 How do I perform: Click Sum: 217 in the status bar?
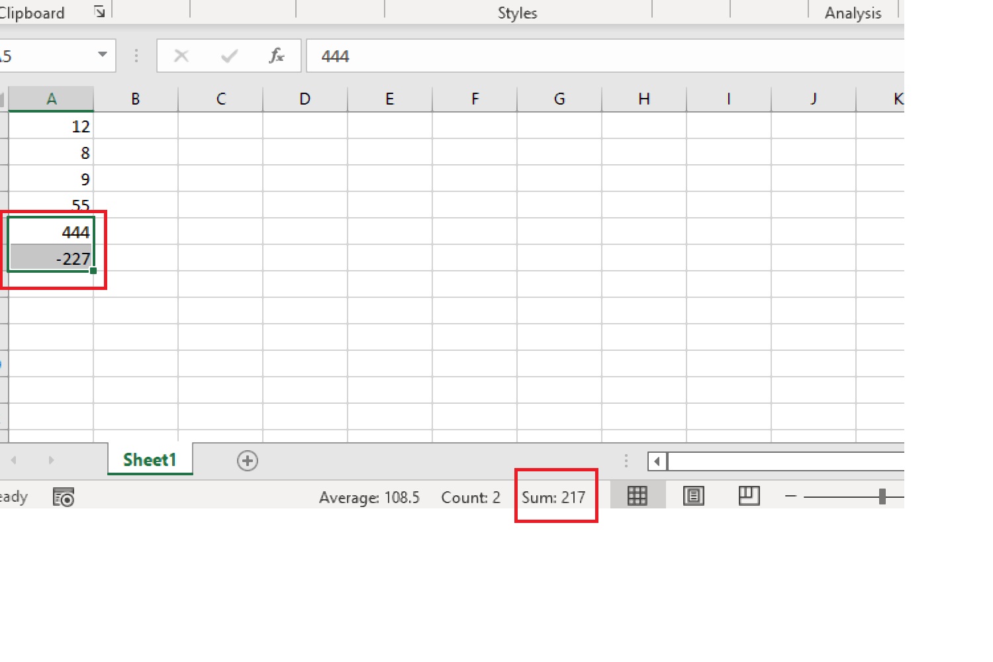pyautogui.click(x=553, y=497)
